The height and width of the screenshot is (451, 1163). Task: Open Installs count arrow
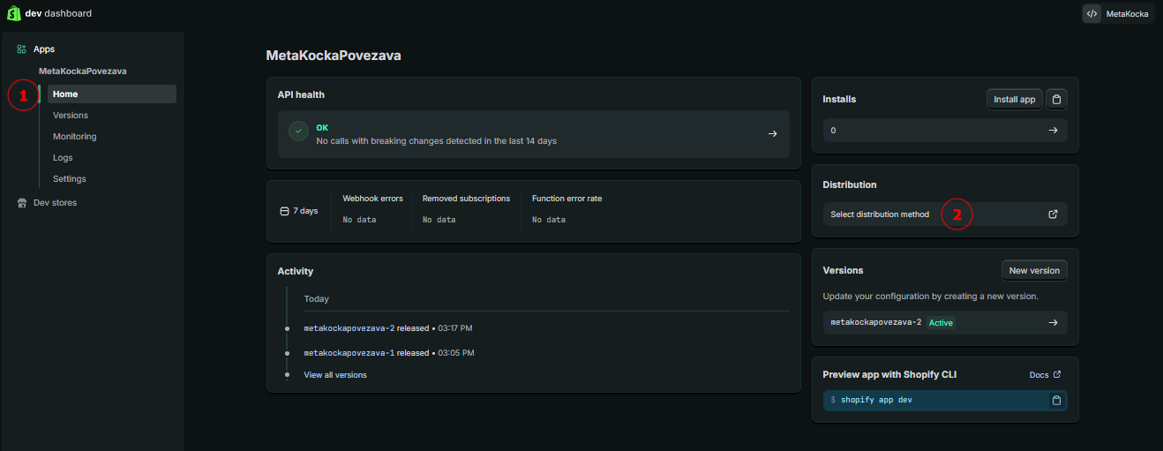(1053, 130)
